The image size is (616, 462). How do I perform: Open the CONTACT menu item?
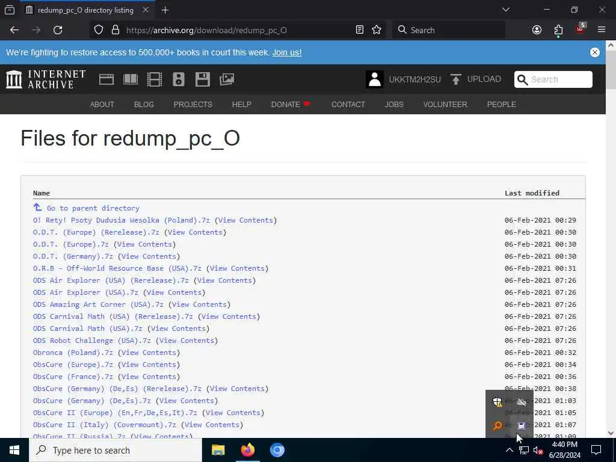click(348, 105)
